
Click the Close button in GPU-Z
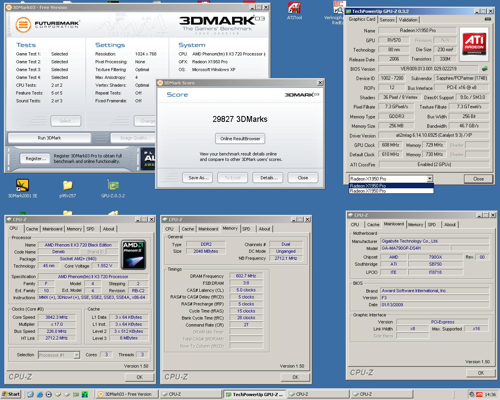click(479, 179)
